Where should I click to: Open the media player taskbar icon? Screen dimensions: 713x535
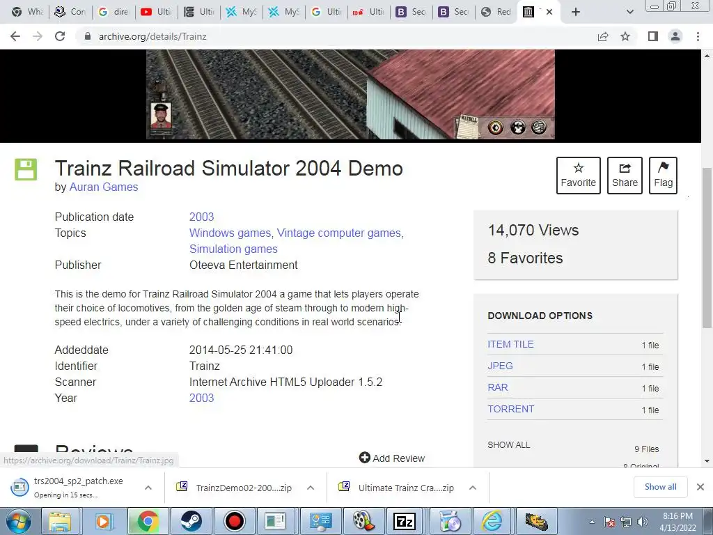click(x=103, y=521)
